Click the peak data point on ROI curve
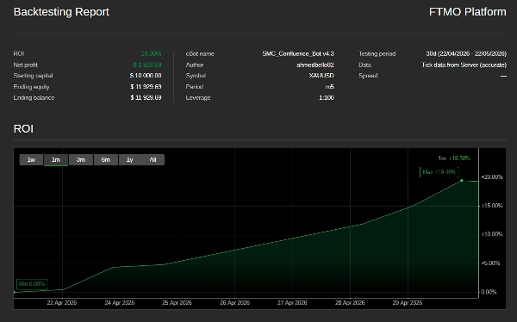This screenshot has height=322, width=517. click(462, 181)
